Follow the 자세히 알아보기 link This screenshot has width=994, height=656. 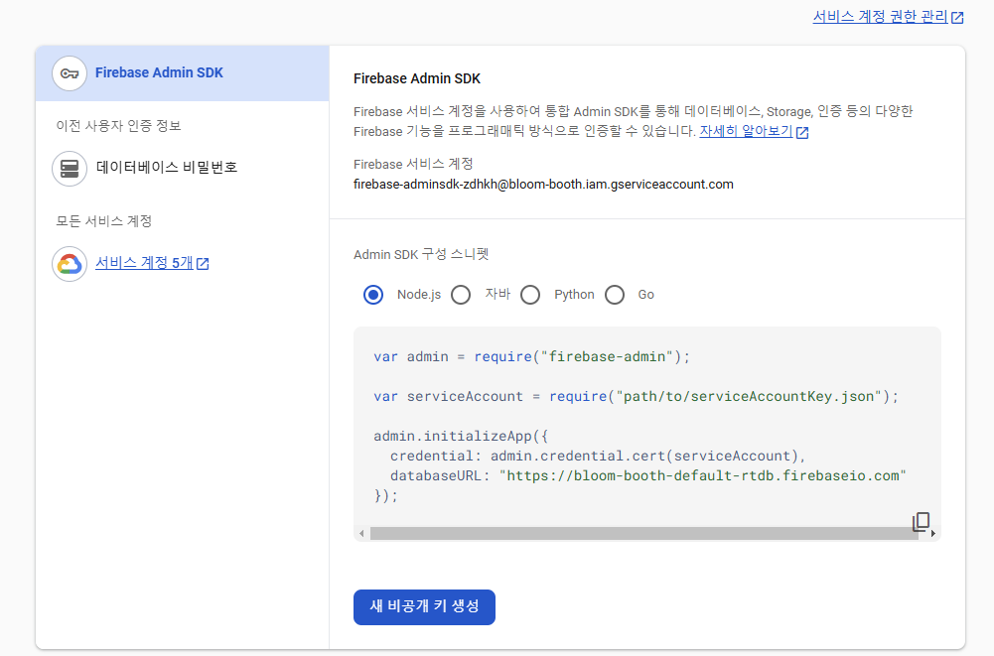pyautogui.click(x=746, y=131)
